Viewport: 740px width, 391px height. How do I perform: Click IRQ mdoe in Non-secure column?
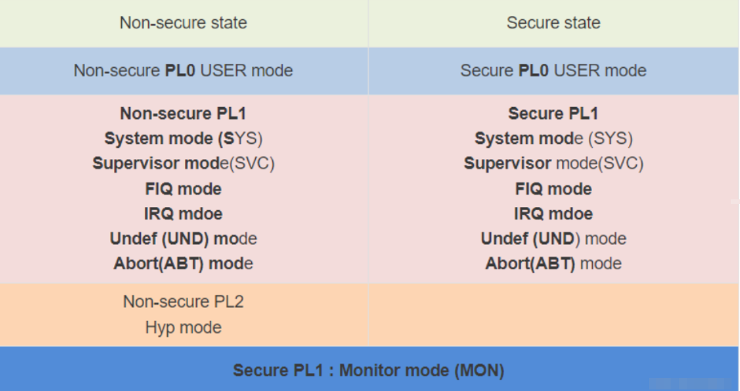(183, 214)
